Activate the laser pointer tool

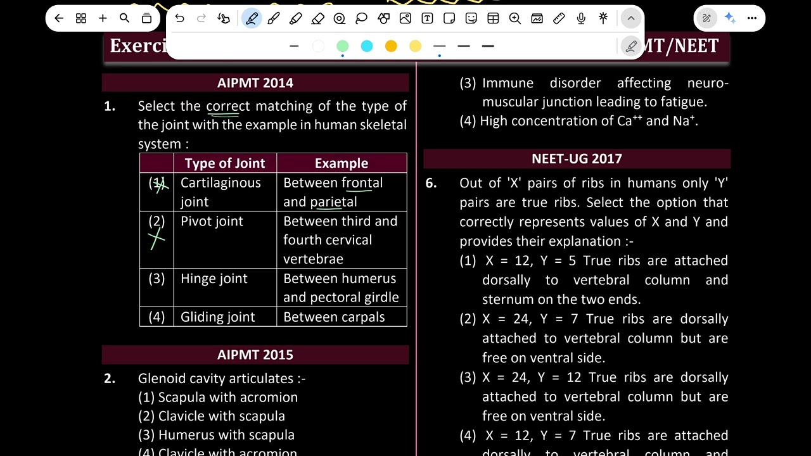[x=603, y=18]
